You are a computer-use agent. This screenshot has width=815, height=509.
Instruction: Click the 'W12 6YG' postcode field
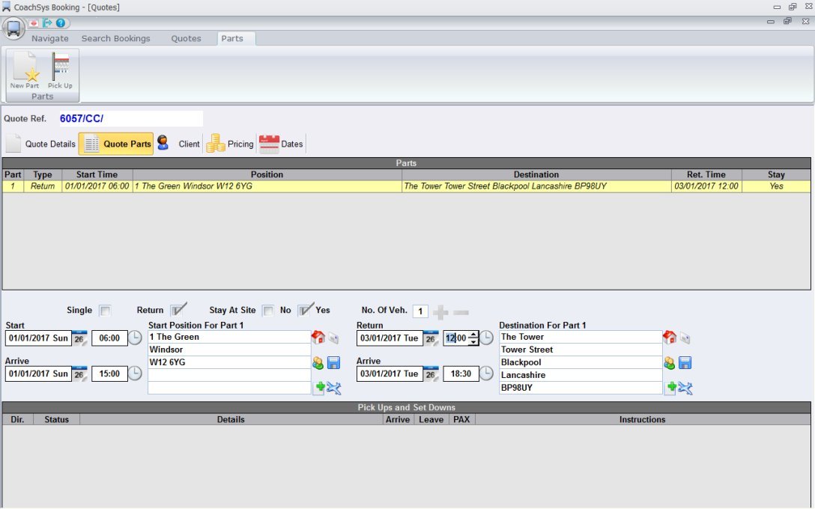tap(229, 362)
